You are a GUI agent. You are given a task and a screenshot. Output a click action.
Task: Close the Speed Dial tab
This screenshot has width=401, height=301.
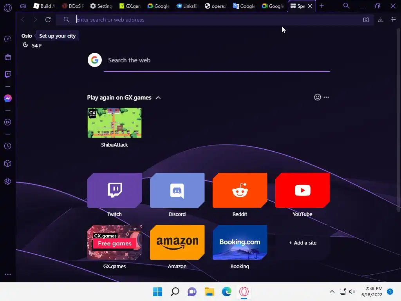[310, 6]
